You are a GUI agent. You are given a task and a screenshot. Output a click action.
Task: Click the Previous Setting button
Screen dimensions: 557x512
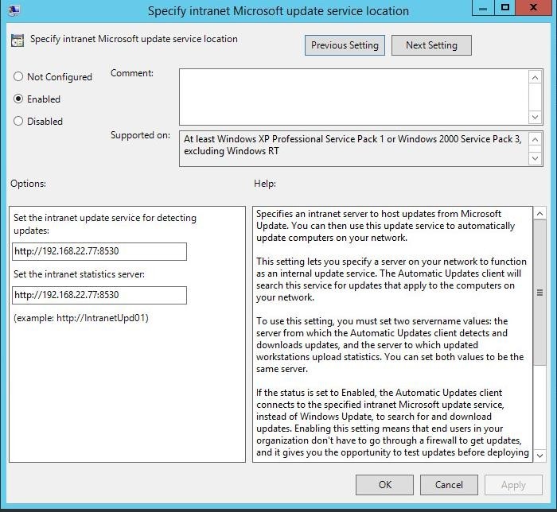pyautogui.click(x=345, y=45)
